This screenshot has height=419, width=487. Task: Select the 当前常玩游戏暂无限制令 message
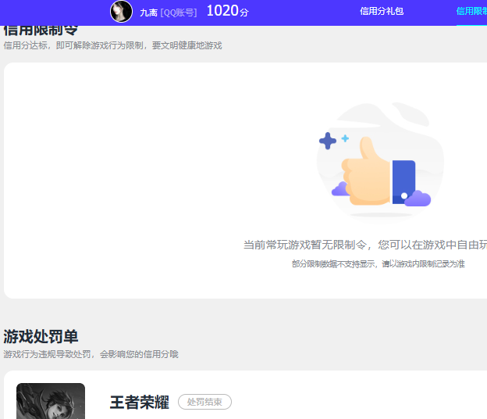coord(365,245)
